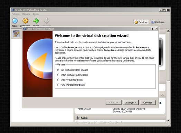This screenshot has width=181, height=133.
Task: Close the VirtualBox Gestor window
Action: click(168, 10)
